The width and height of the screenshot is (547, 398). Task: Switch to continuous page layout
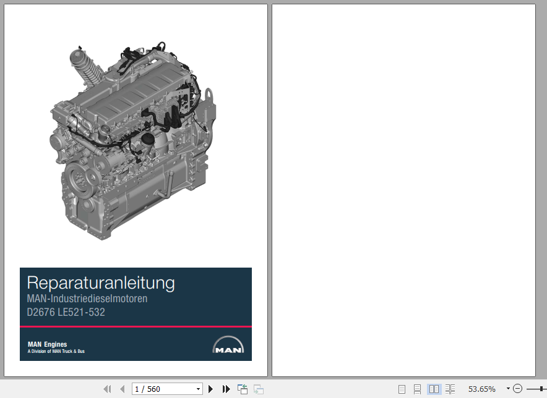[x=417, y=389]
